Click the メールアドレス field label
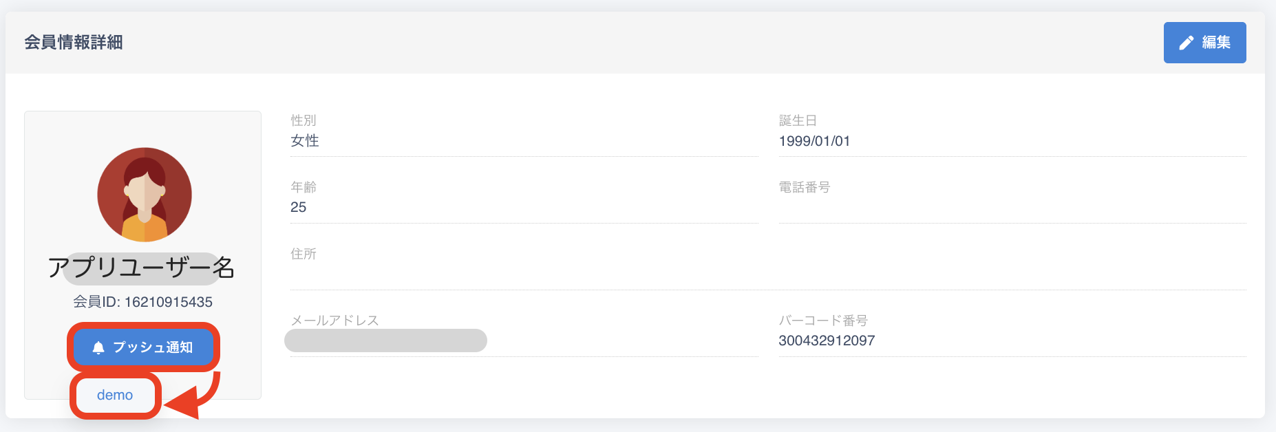 click(x=334, y=321)
